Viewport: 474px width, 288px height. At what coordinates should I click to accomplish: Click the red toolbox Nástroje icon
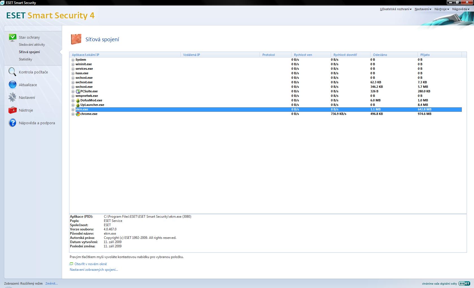pyautogui.click(x=12, y=110)
